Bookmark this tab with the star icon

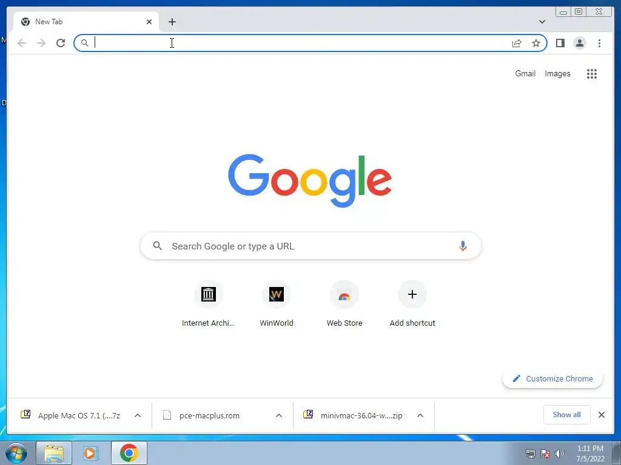(x=536, y=43)
